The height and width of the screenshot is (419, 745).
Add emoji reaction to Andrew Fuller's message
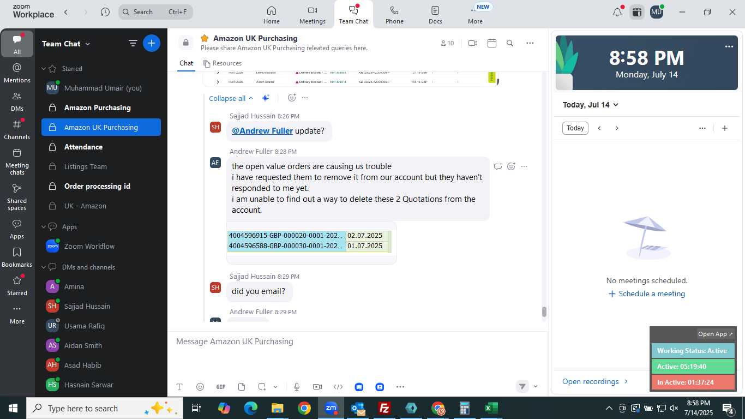pyautogui.click(x=511, y=166)
